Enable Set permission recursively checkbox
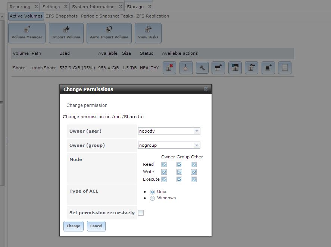Screen dimensions: 331x247 [x=141, y=213]
